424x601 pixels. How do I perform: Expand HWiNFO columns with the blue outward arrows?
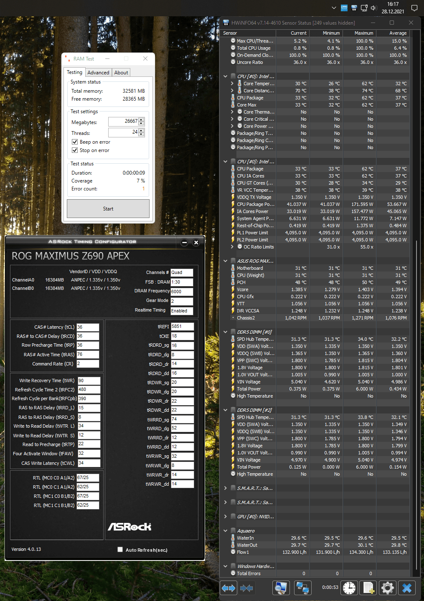coord(229,588)
